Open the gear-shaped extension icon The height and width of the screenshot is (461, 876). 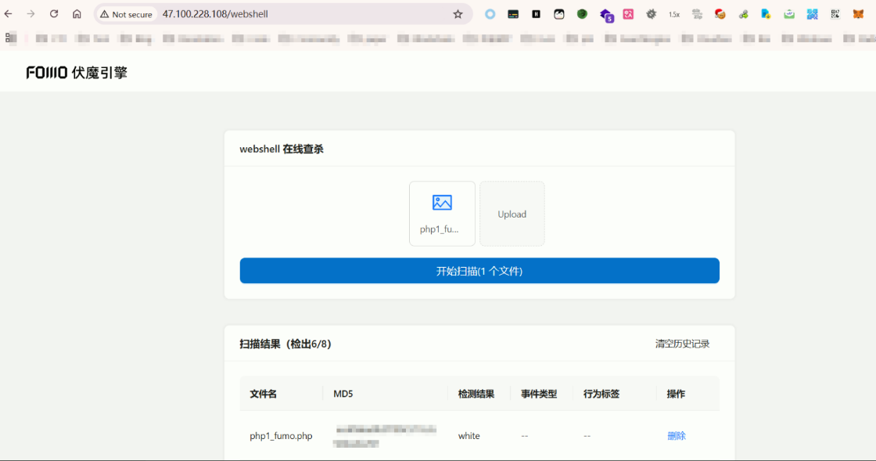coord(651,14)
